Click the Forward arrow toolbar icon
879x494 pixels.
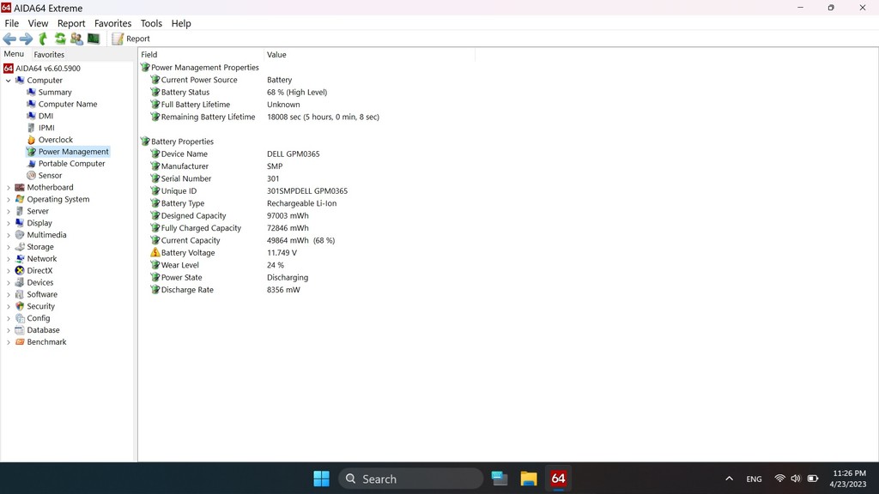[26, 39]
